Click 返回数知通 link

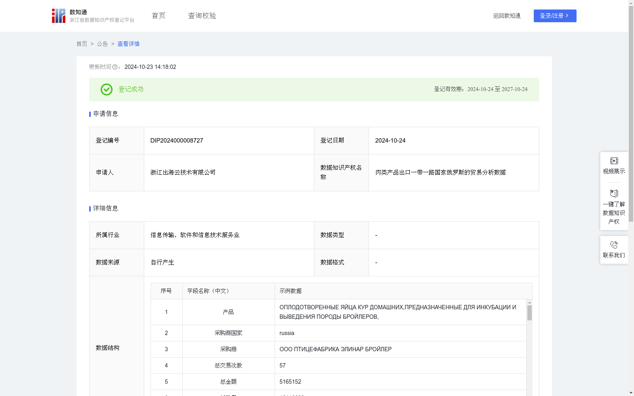coord(507,16)
